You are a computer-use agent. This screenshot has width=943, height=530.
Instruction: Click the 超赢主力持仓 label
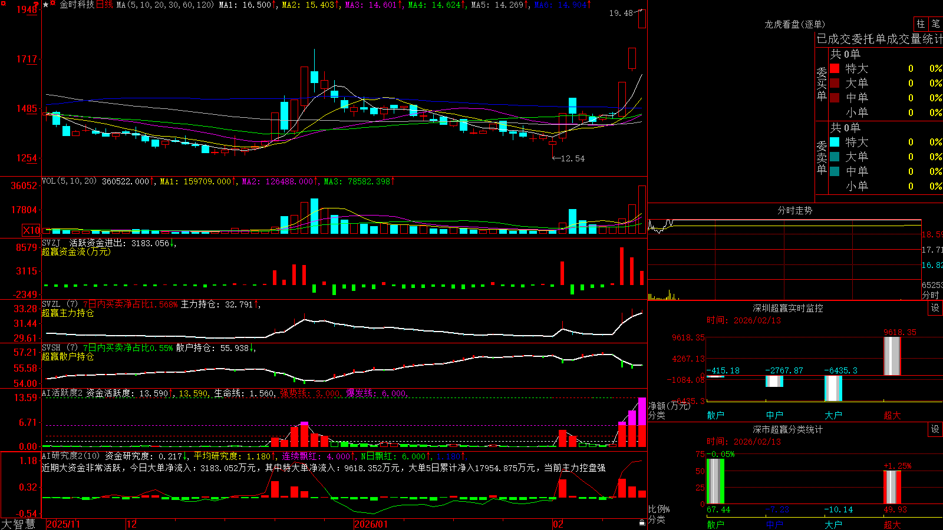[x=68, y=313]
